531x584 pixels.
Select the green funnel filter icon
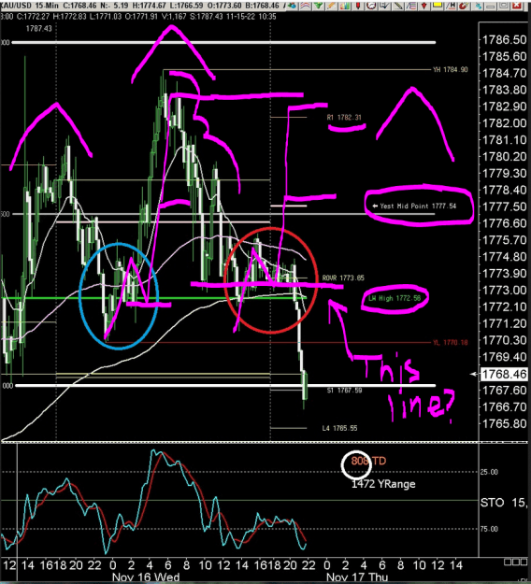(x=319, y=6)
